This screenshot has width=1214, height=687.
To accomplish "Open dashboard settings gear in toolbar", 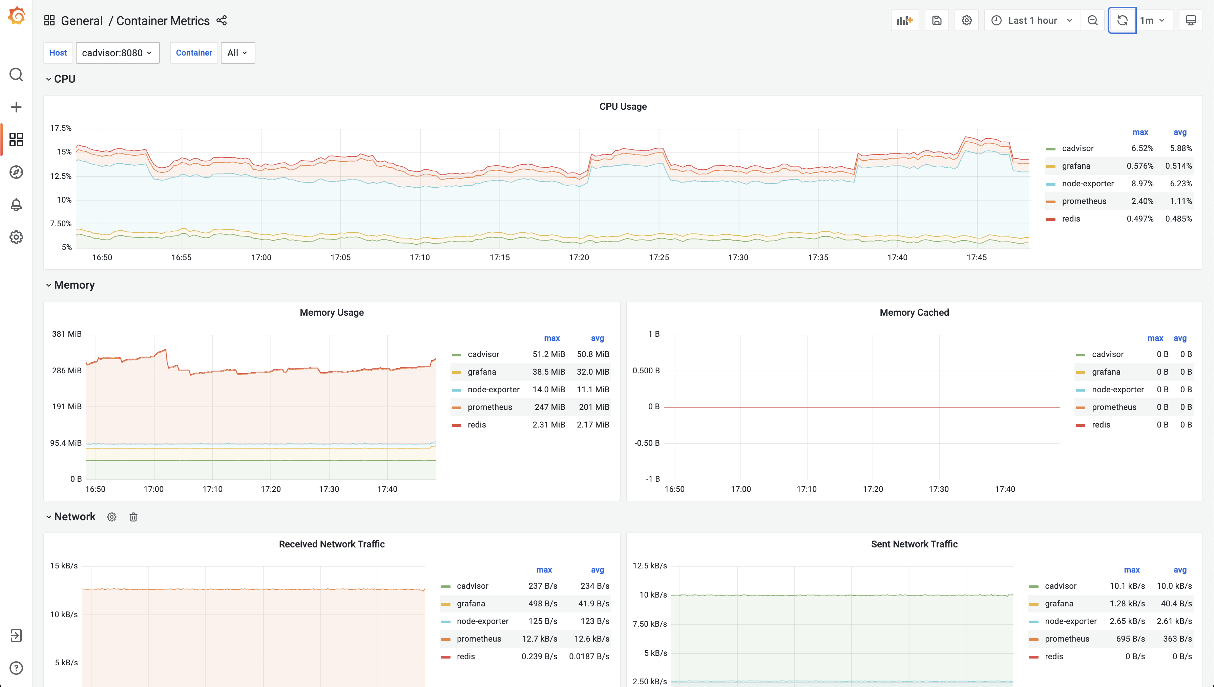I will click(x=966, y=20).
